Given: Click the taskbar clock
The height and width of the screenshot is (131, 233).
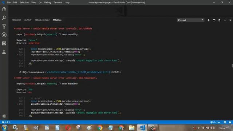Looking at the screenshot, I should 208,128.
